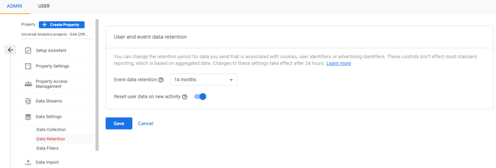Click the Data Streams icon
This screenshot has height=168, width=496.
coord(28,101)
